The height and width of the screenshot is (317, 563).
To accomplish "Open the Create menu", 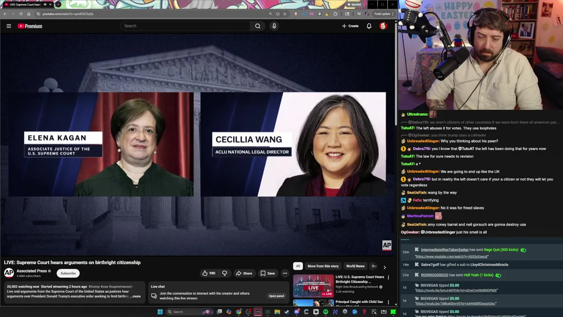I will pyautogui.click(x=350, y=26).
